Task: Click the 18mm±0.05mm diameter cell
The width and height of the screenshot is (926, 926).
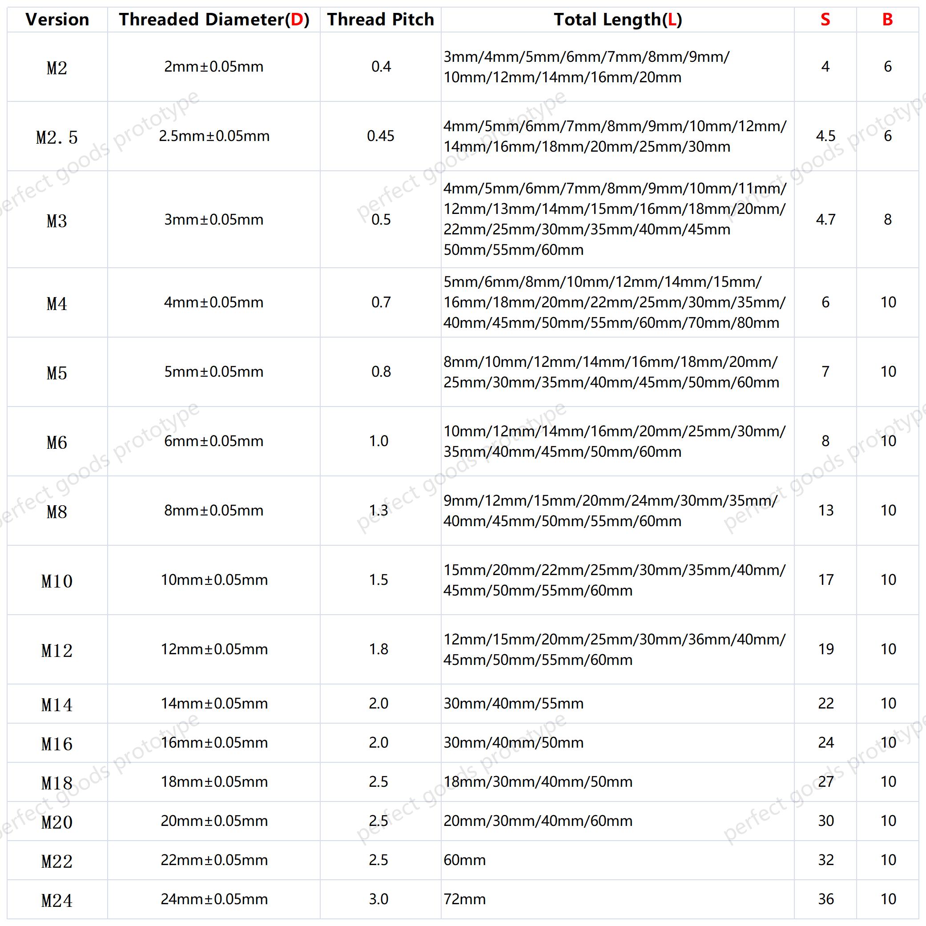Action: point(214,782)
